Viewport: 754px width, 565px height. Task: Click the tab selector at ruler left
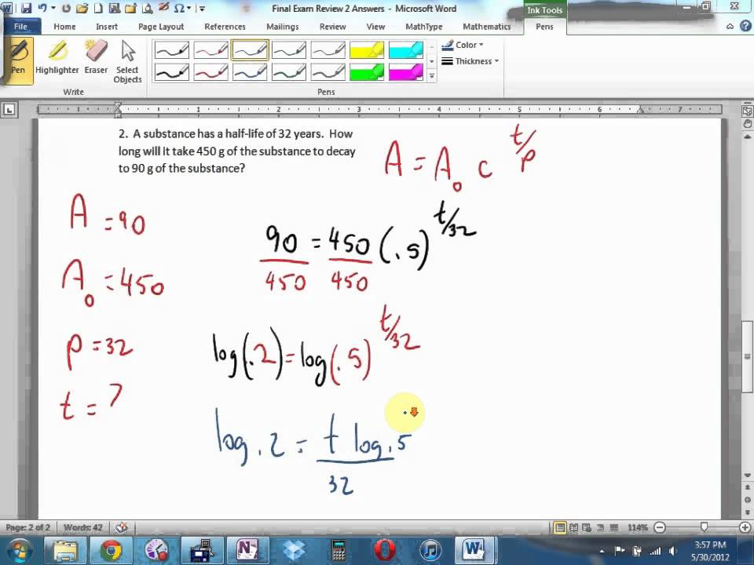[x=9, y=110]
